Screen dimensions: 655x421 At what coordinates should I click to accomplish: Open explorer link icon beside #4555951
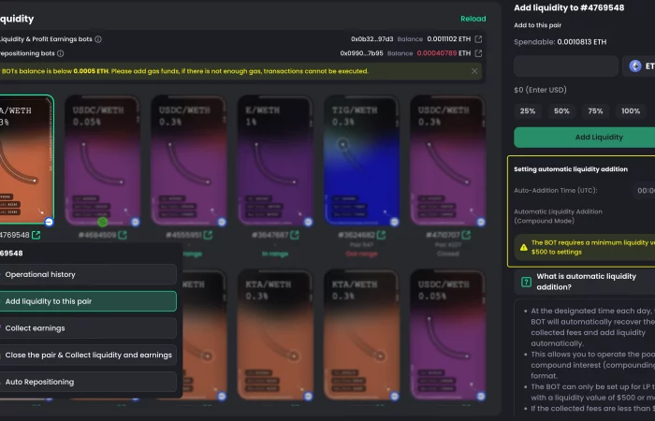click(x=208, y=235)
